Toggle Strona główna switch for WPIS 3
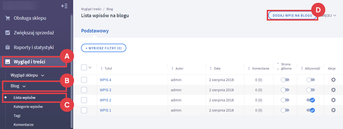Image resolution: width=343 pixels, height=129 pixels. click(285, 90)
